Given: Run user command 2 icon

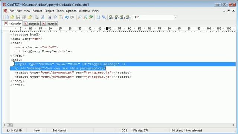Looking at the screenshot, I should [117, 17].
